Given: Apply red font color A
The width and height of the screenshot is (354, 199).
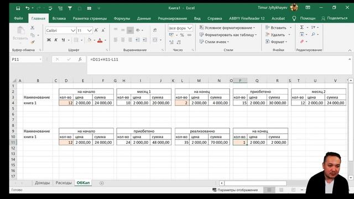Looking at the screenshot, I should click(x=100, y=40).
